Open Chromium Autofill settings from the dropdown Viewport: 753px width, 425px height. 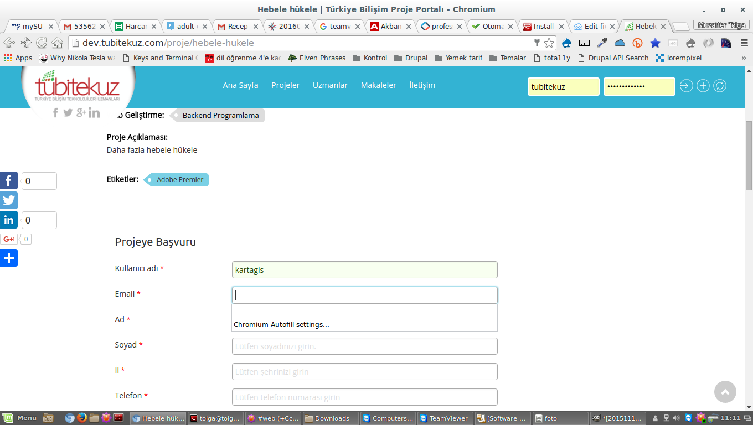pos(364,325)
